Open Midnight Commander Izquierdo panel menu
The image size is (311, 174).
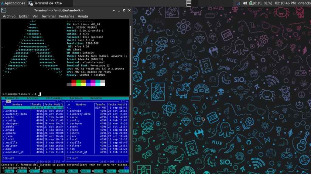click(x=11, y=98)
